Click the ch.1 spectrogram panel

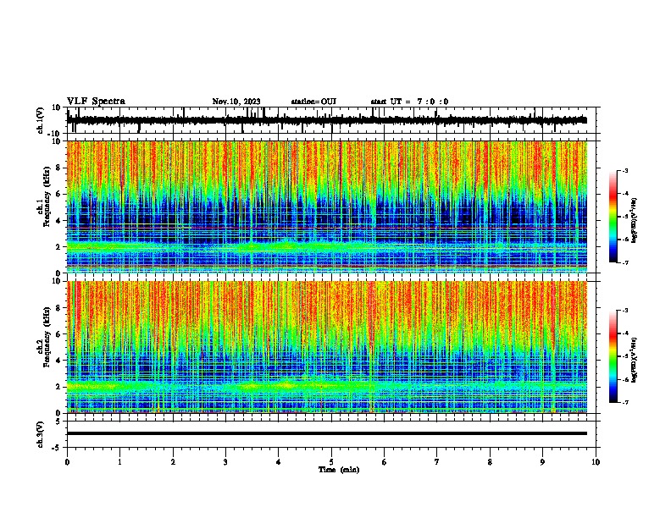coord(327,207)
